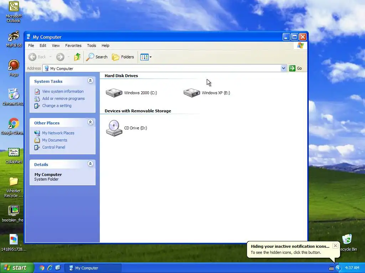This screenshot has width=365, height=273.
Task: Collapse the System Tasks panel
Action: tap(90, 81)
